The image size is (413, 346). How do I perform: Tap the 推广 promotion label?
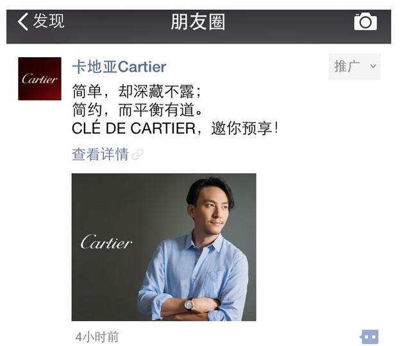pos(346,66)
